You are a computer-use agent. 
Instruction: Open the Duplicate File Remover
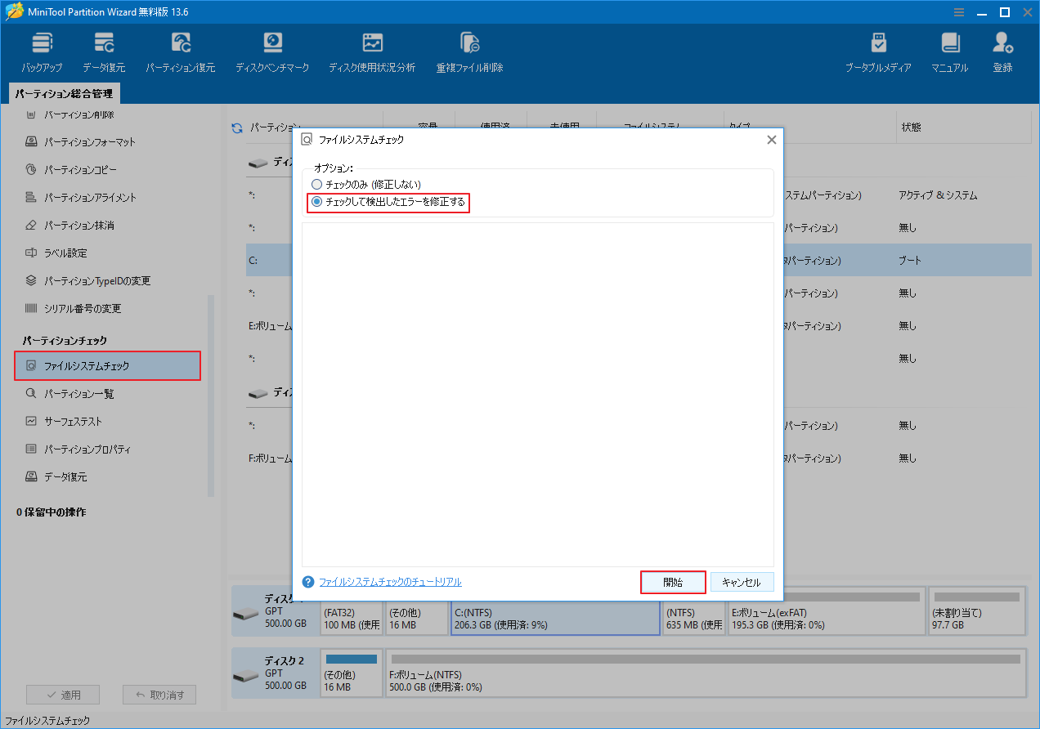(468, 49)
